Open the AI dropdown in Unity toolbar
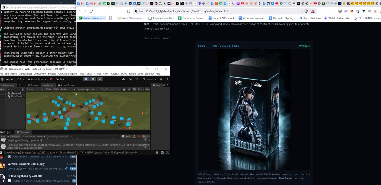381x185 pixels. (x=60, y=79)
